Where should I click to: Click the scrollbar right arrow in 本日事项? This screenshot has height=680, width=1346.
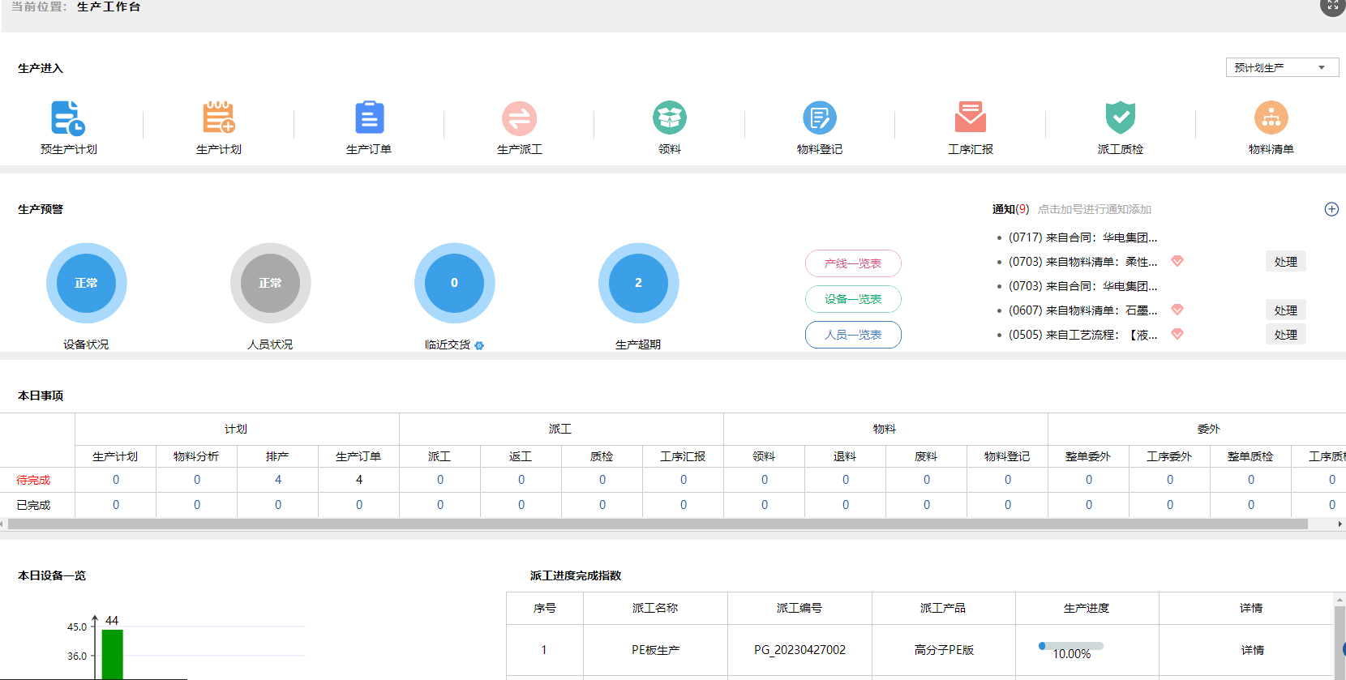1340,524
